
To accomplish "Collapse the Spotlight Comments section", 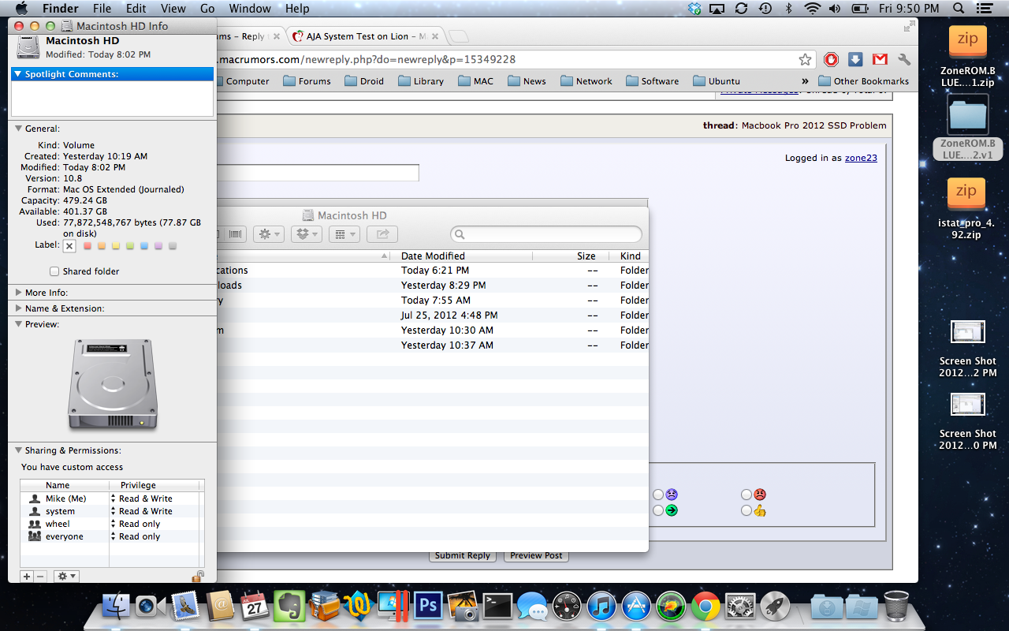I will (18, 74).
